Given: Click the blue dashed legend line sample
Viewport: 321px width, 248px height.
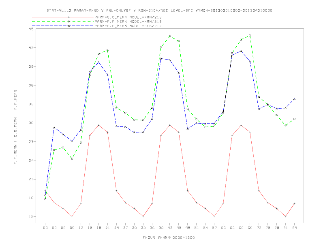Looking at the screenshot, I should click(63, 26).
